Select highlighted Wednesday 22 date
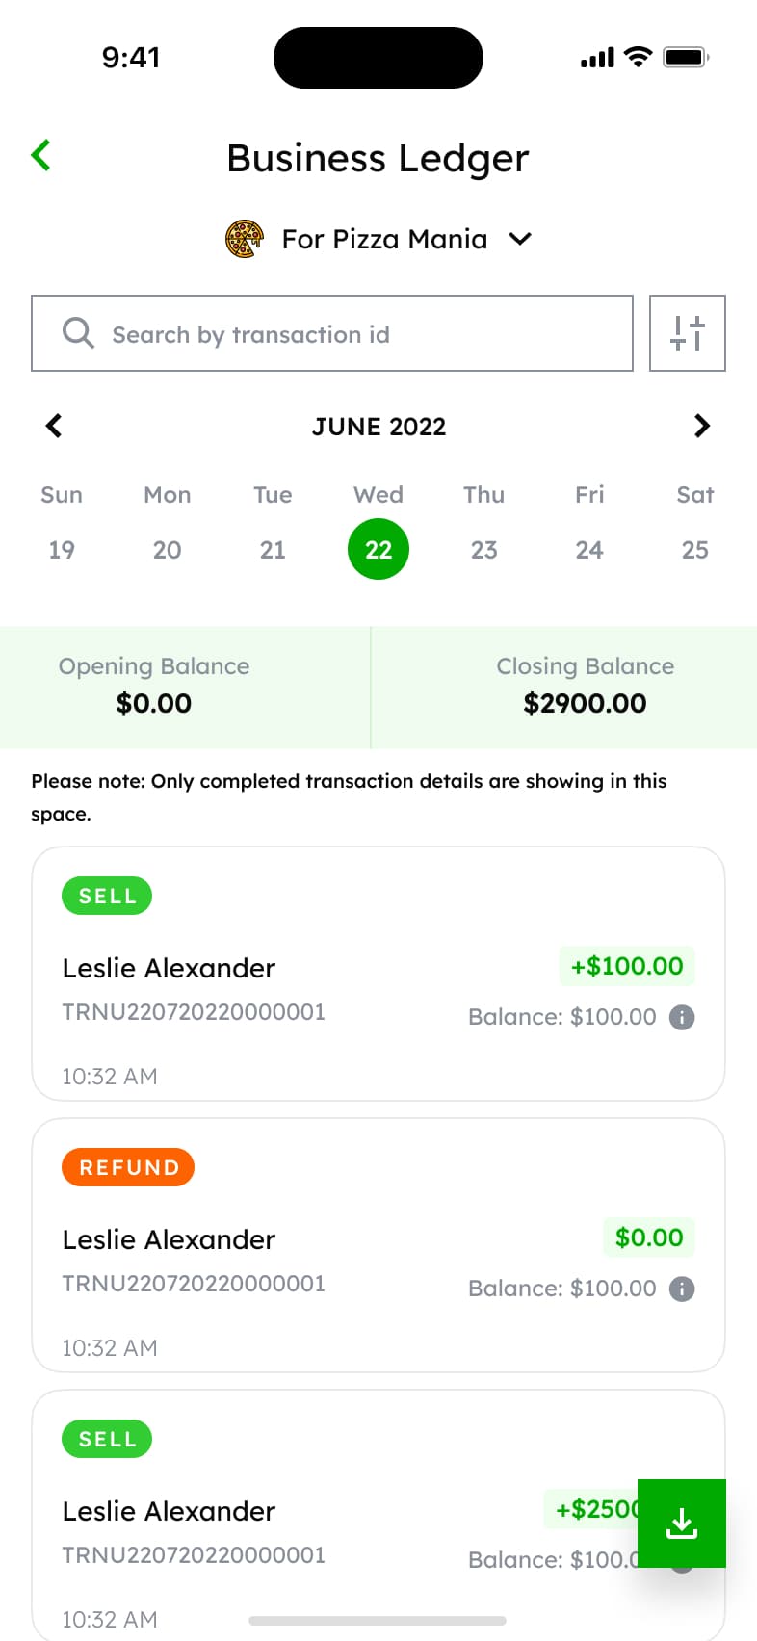The width and height of the screenshot is (757, 1641). (378, 550)
